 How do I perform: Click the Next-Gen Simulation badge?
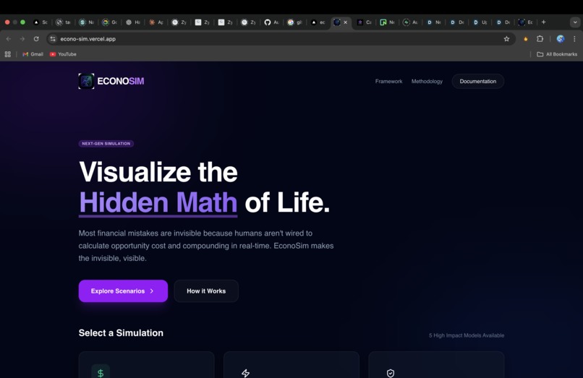click(106, 144)
